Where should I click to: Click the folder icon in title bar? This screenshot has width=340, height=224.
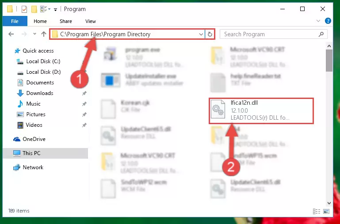10,9
